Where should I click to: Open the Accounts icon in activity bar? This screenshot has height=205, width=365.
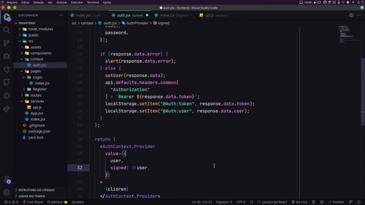point(6,180)
